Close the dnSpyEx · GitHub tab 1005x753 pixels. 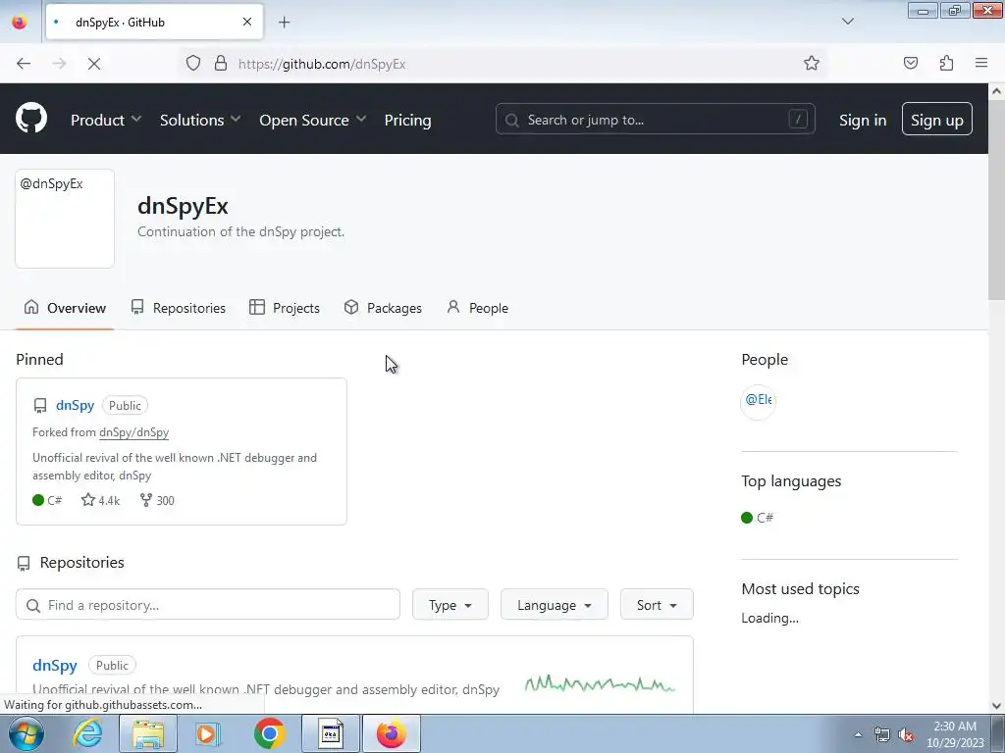(247, 23)
